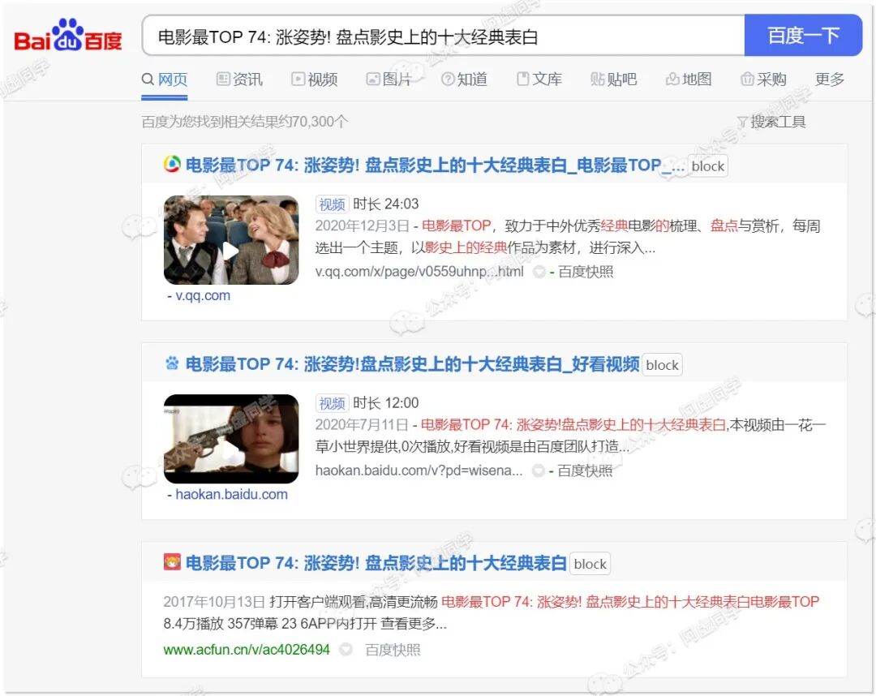Click block tag on the AcFun result

(x=590, y=564)
